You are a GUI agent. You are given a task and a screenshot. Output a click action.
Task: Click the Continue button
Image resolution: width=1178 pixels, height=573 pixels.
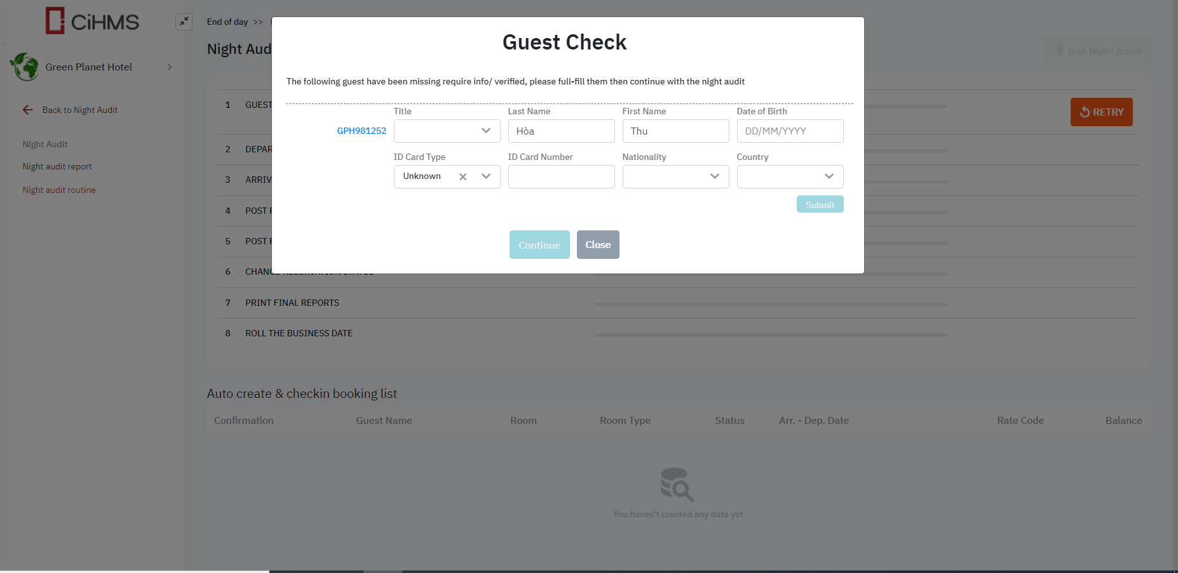[x=539, y=245]
